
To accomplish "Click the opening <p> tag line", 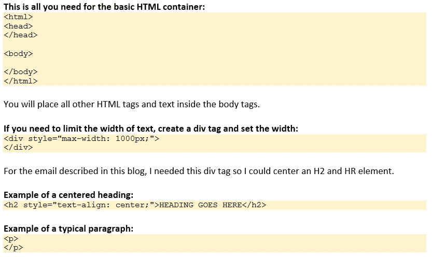I will click(x=10, y=238).
